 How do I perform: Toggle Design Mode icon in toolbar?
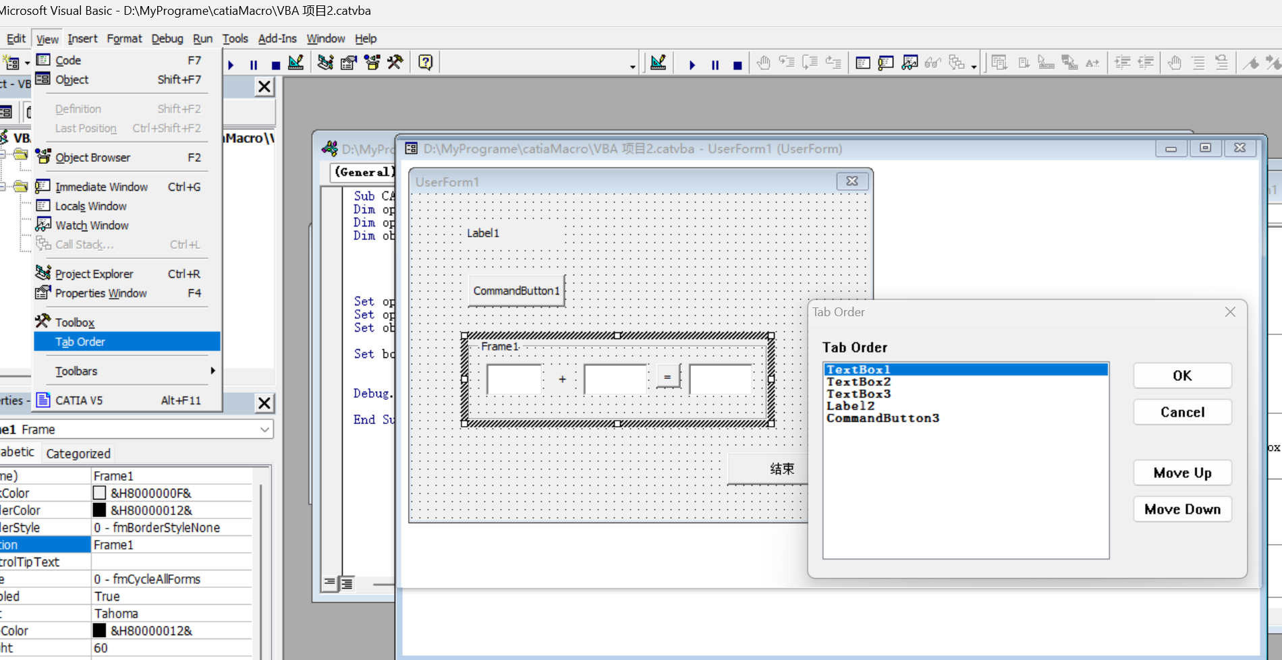click(296, 63)
